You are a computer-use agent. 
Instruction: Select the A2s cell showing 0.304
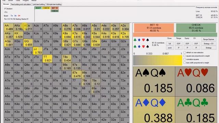point(125,27)
